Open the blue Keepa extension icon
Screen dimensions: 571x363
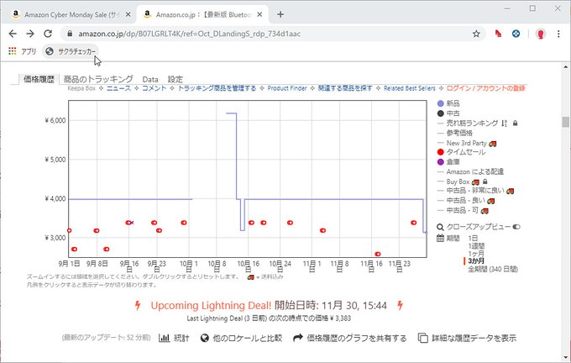(516, 34)
